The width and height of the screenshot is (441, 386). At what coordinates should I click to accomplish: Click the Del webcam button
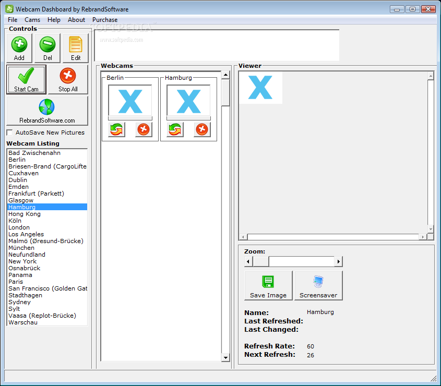(x=47, y=48)
